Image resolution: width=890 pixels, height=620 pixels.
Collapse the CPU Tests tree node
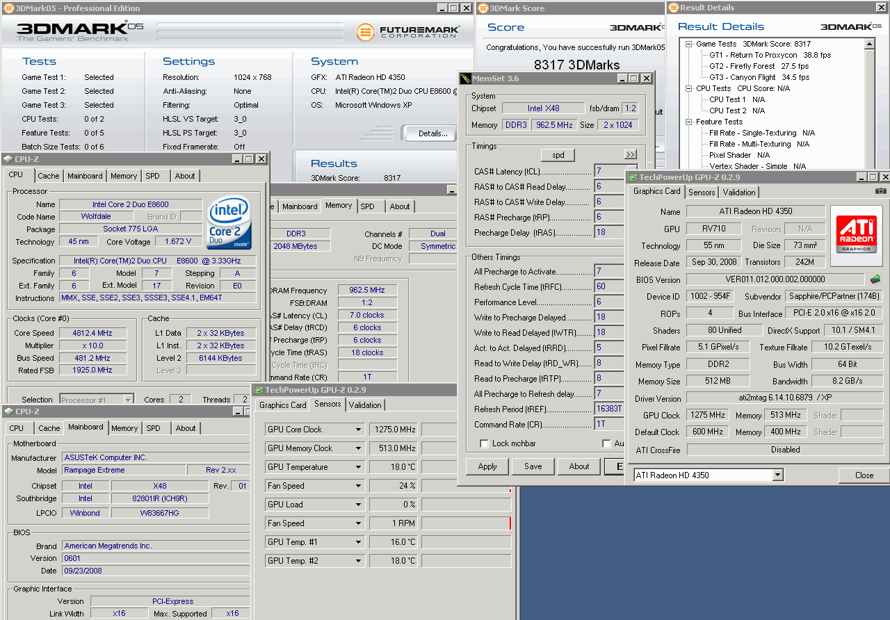688,88
